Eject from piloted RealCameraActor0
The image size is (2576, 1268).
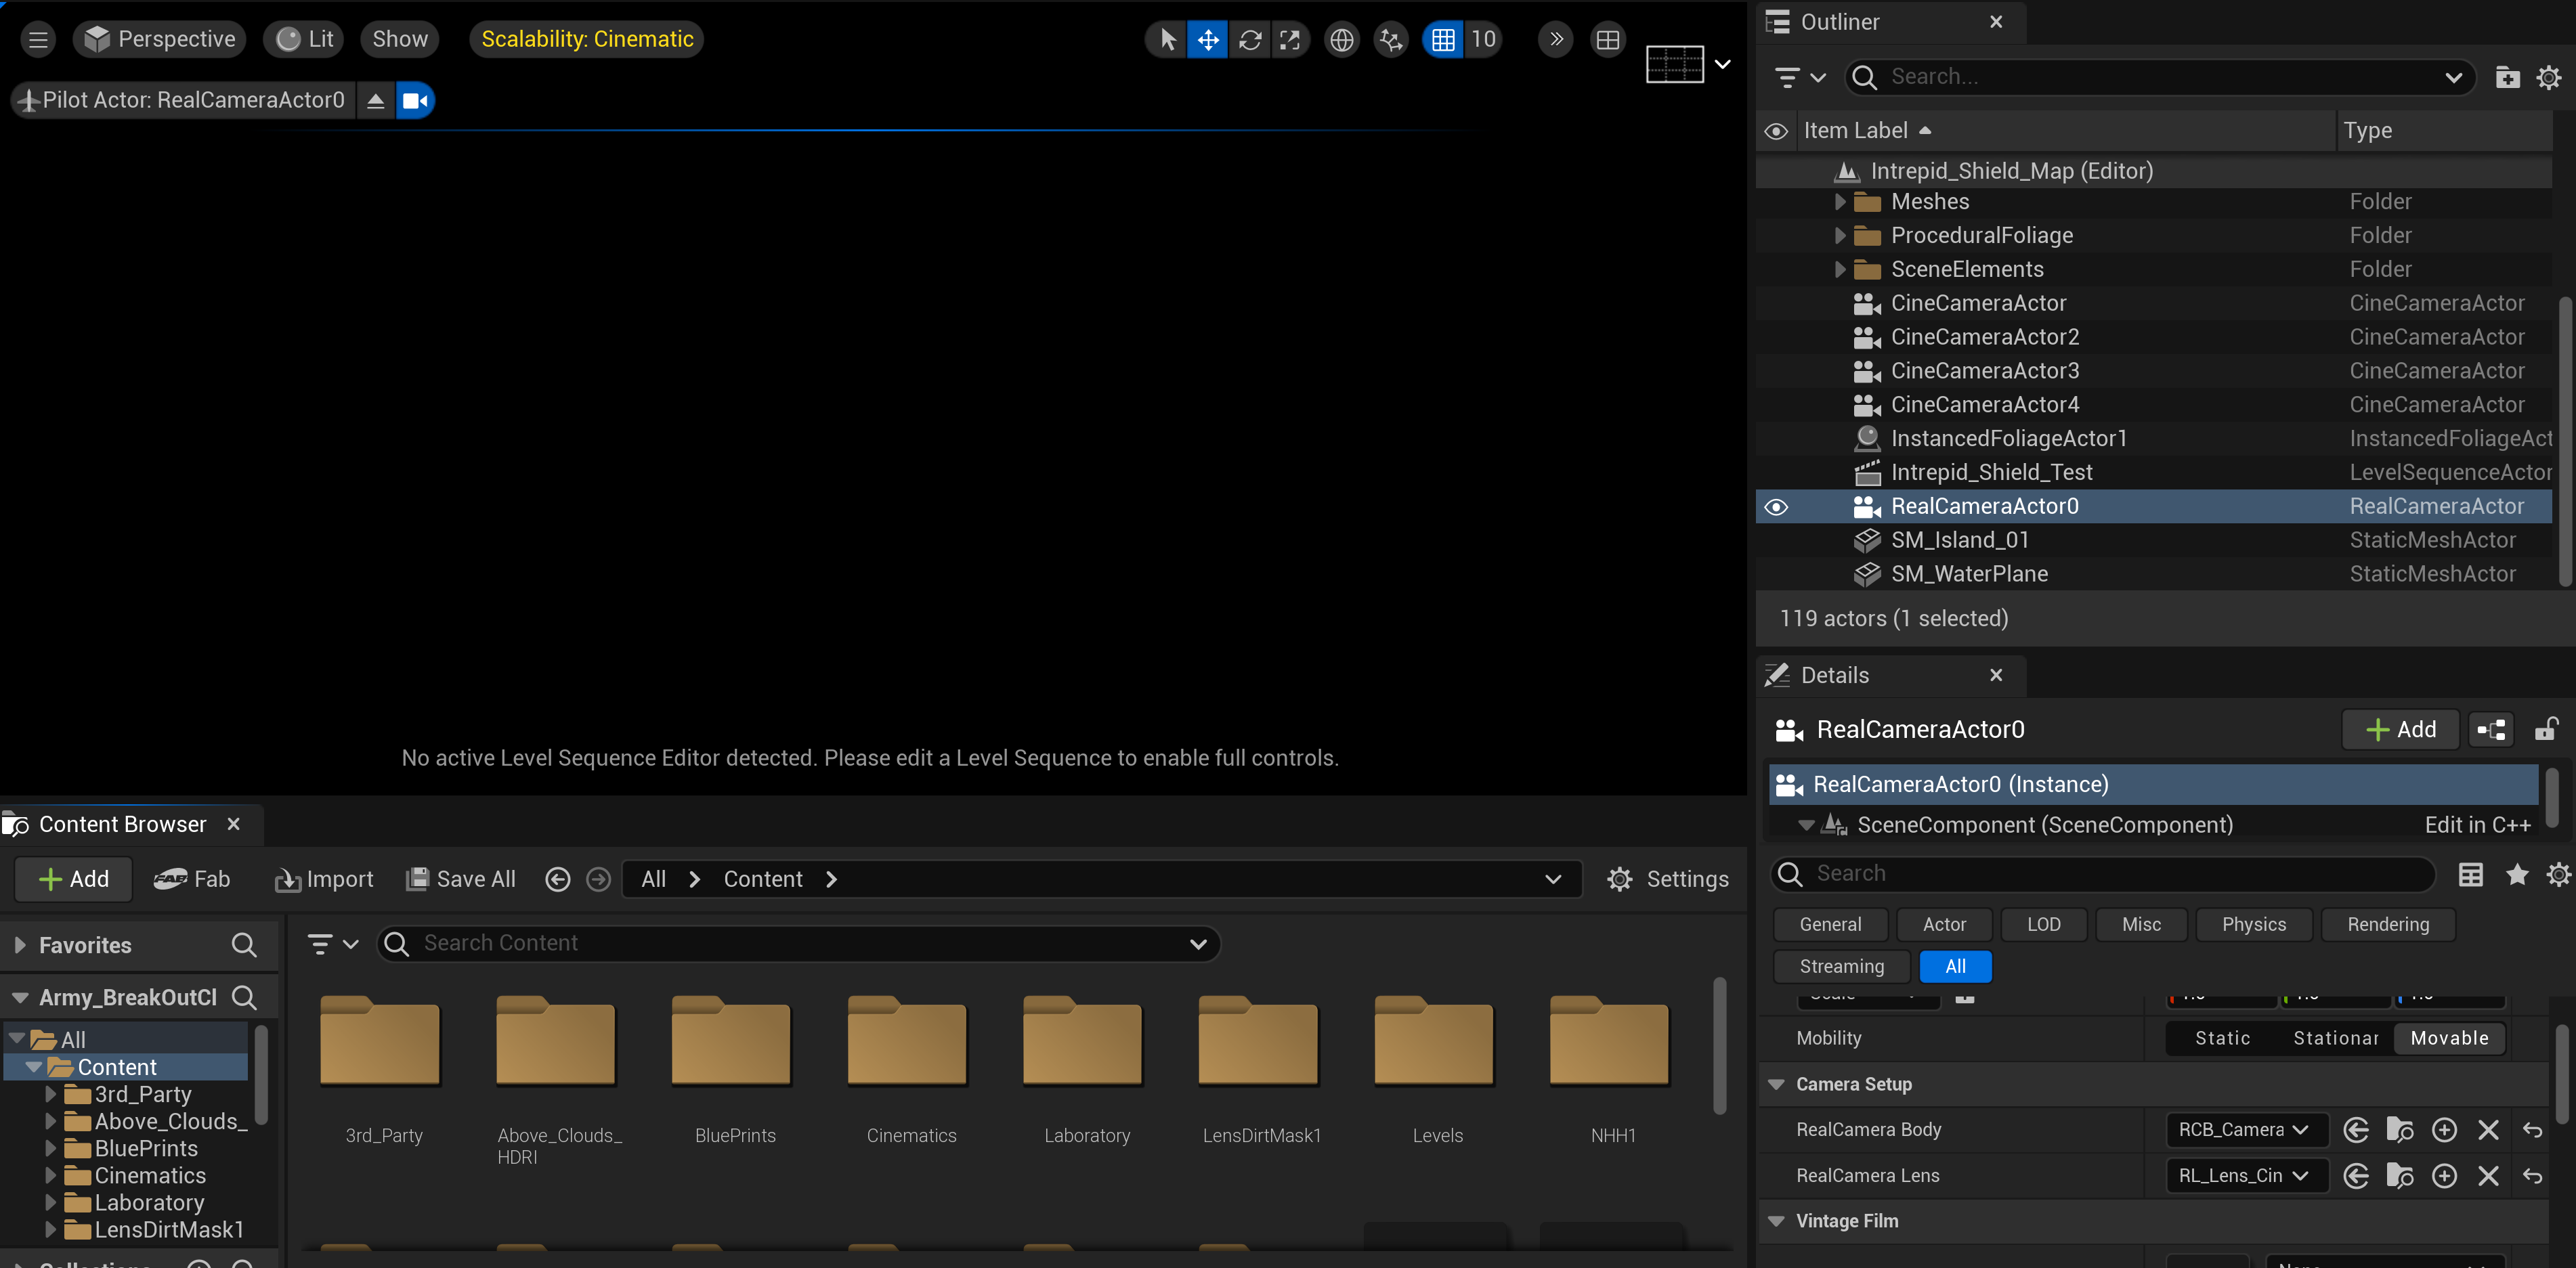click(376, 100)
